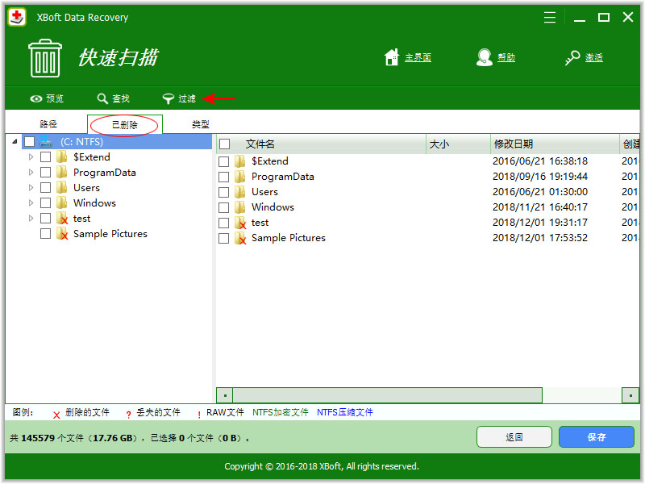This screenshot has height=484, width=645.
Task: Expand the Windows tree node
Action: point(31,202)
